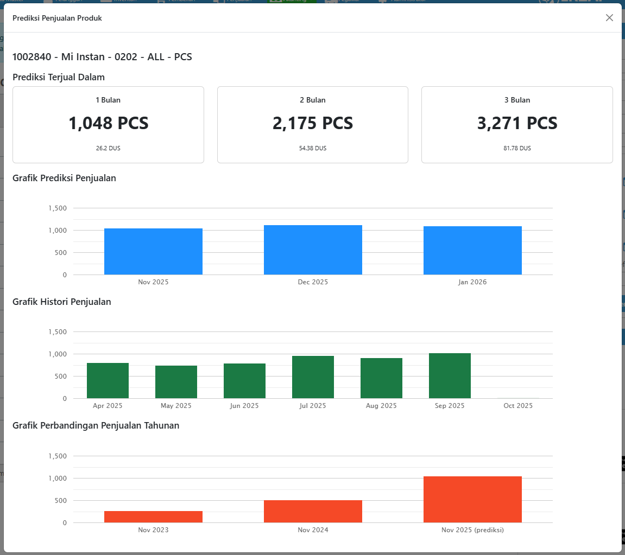
Task: Select the orange Nov 2024 comparison bar
Action: 313,512
